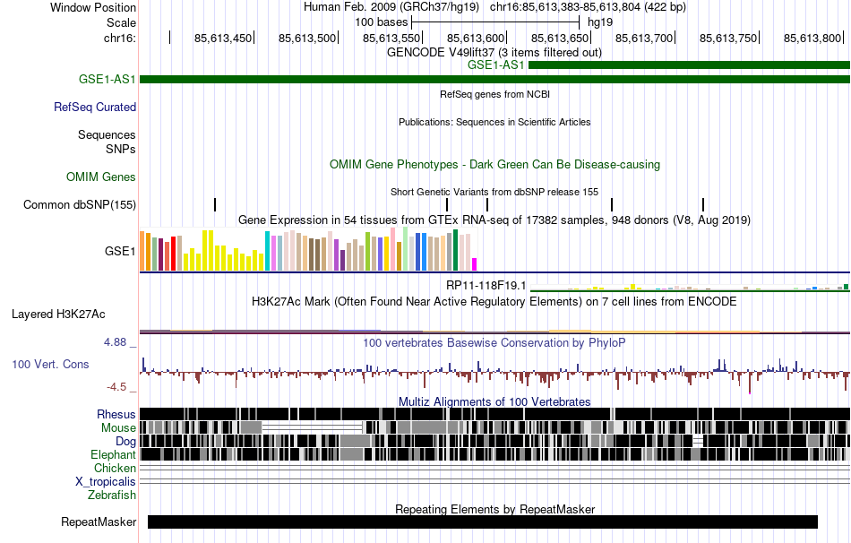Click the Multiz Alignments of 100 Vertebrates title
Image resolution: width=851 pixels, height=543 pixels.
tap(494, 401)
